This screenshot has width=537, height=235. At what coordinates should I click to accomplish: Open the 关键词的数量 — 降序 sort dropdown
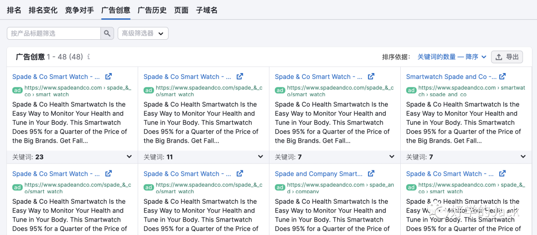[452, 57]
